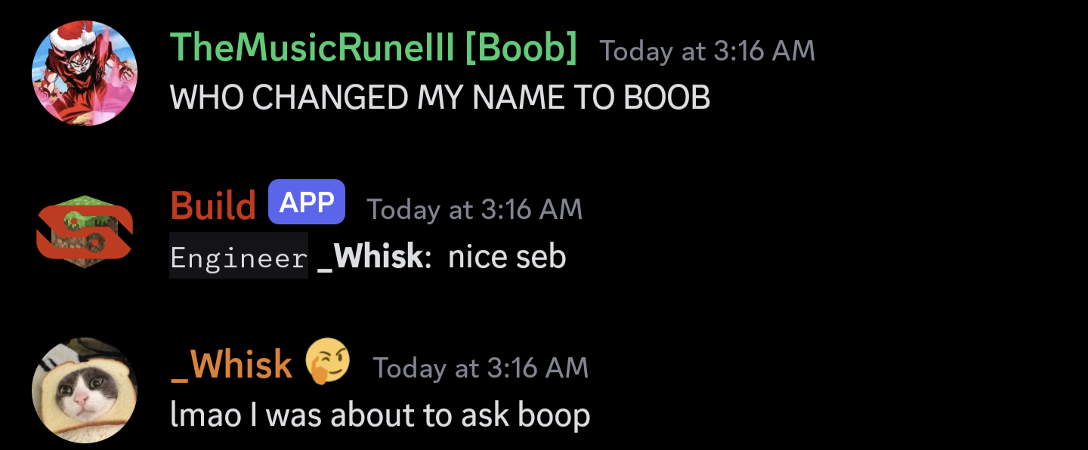Open the orange _Whisk username
1088x450 pixels.
[x=231, y=365]
